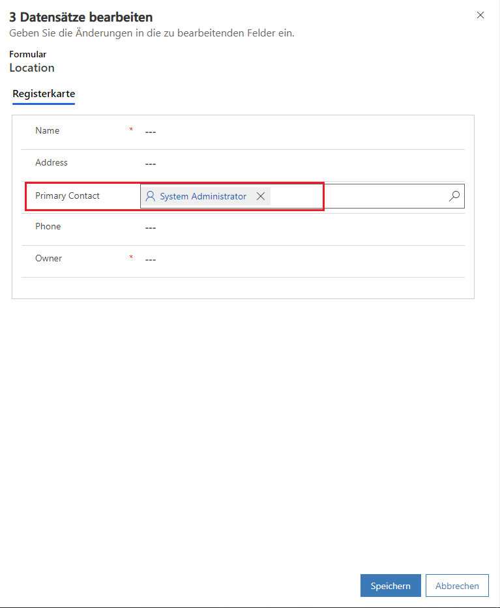Screen dimensions: 500x608
Task: Click the required asterisk next to Name
Action: coord(131,130)
